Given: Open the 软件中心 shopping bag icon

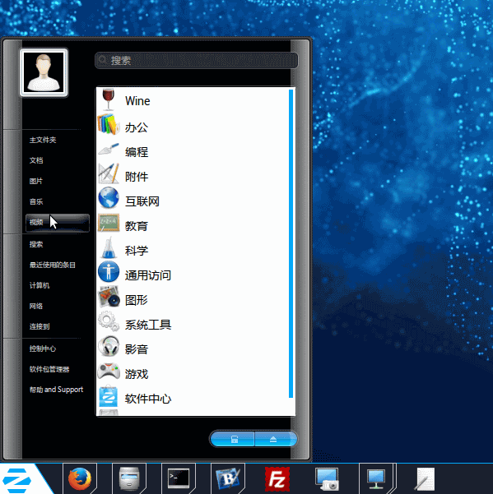Looking at the screenshot, I should pos(108,396).
